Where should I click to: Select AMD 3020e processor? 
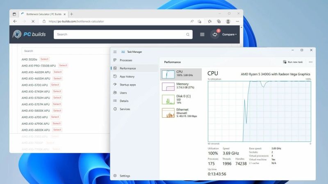44,59
